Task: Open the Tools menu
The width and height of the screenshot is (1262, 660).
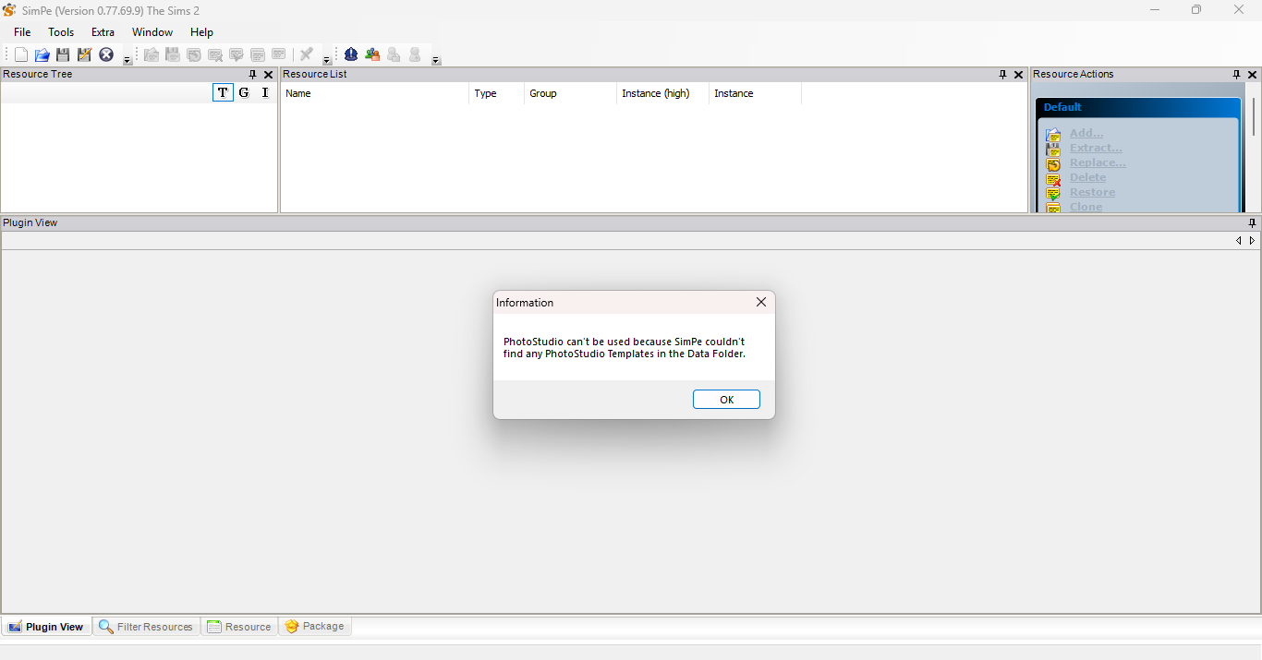Action: tap(61, 32)
